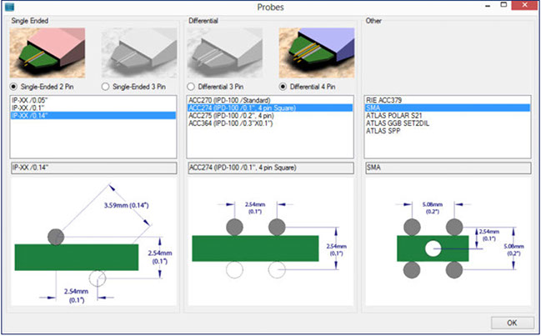The width and height of the screenshot is (541, 336).
Task: Choose the Differential 4 Pin radio option
Action: pyautogui.click(x=284, y=85)
